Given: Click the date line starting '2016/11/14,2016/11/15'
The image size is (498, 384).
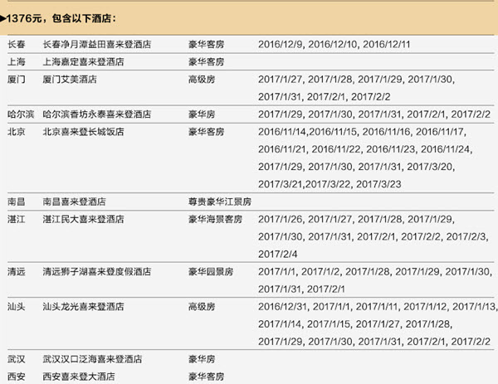Looking at the screenshot, I should click(x=363, y=131).
